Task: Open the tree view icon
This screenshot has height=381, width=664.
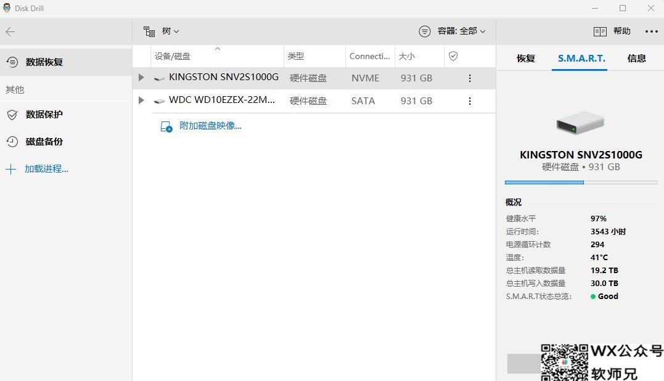Action: pos(149,31)
